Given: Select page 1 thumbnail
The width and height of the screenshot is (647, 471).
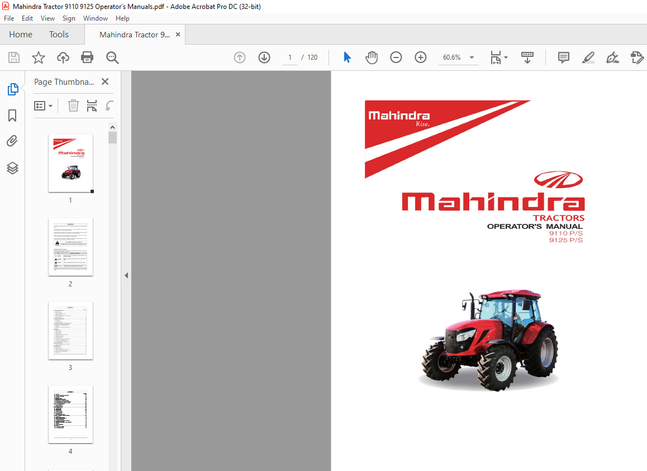Looking at the screenshot, I should (70, 163).
